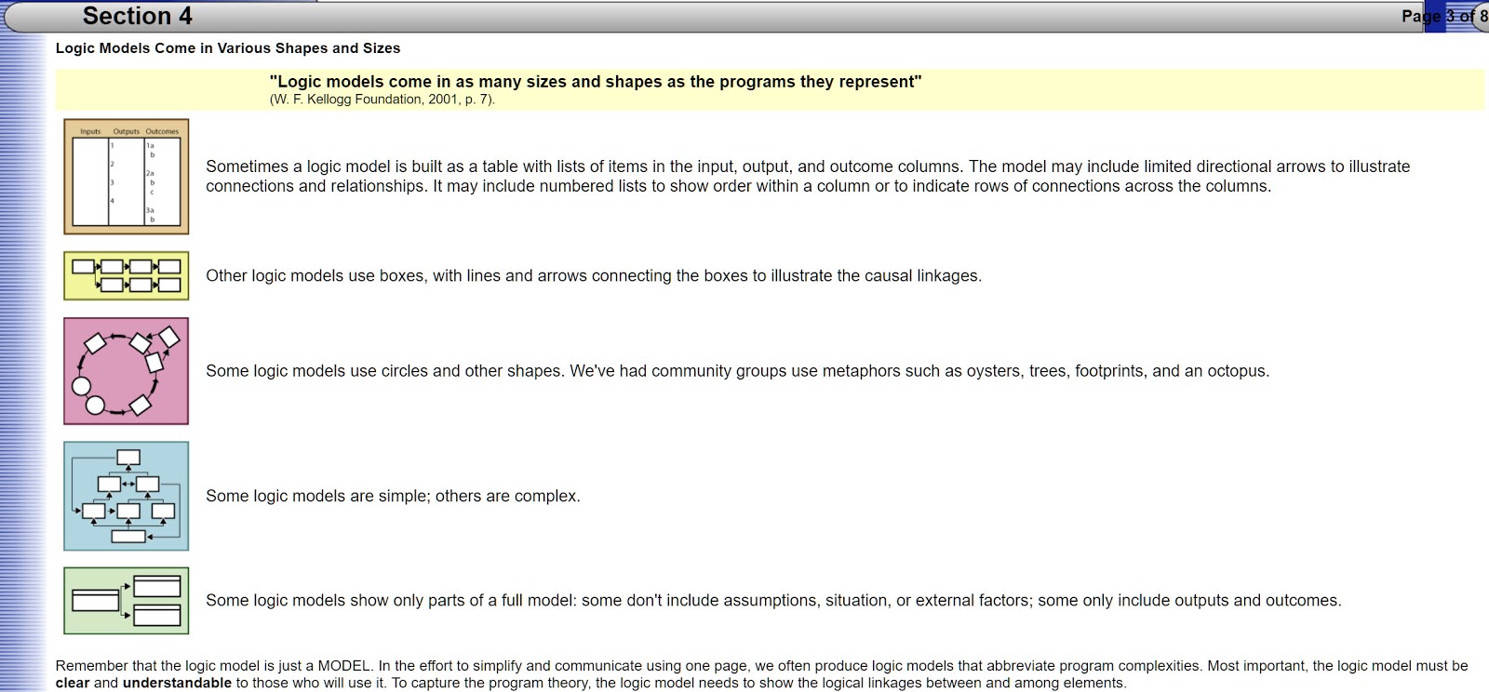Click the bold word understandable

(177, 683)
